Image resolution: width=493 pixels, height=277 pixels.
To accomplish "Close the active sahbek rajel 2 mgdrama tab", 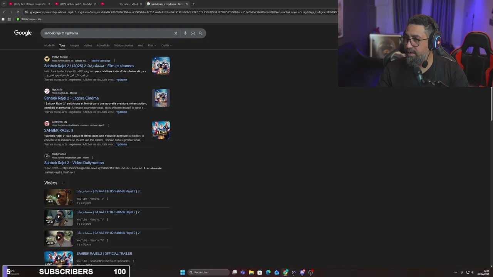I will tap(187, 4).
